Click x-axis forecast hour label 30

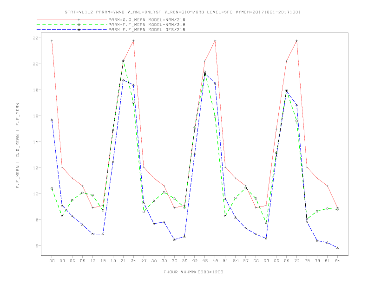point(154,261)
